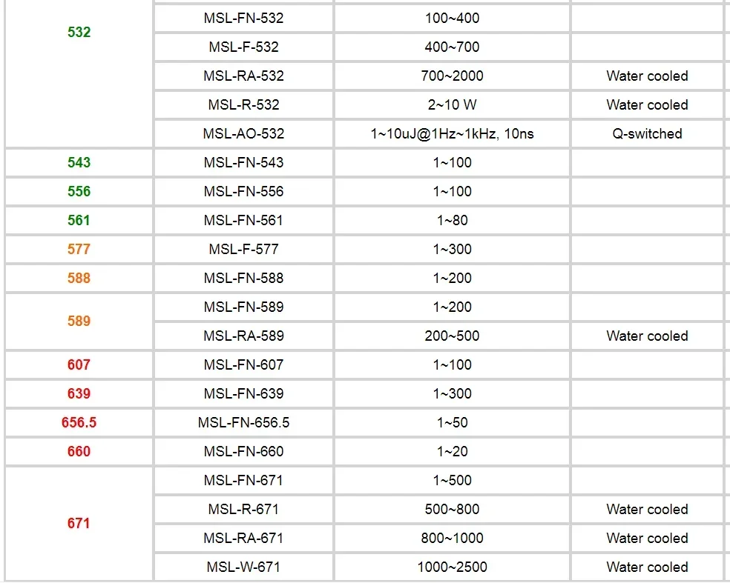Select the MSL-R-532 model name
This screenshot has height=583, width=730.
243,104
